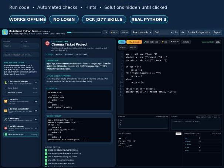Click the input data text area
The width and height of the screenshot is (224, 168).
click(x=143, y=123)
